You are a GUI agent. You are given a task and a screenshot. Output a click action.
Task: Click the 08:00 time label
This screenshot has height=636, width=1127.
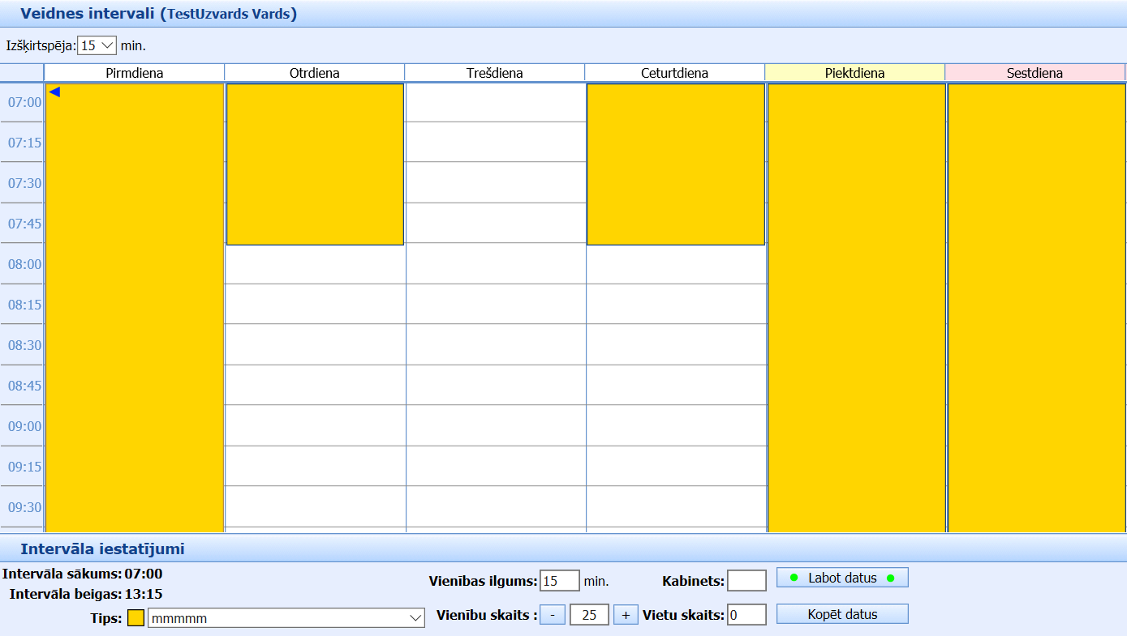click(24, 264)
